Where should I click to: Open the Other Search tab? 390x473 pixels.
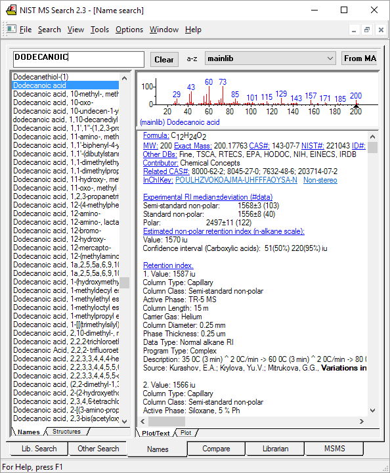point(98,449)
